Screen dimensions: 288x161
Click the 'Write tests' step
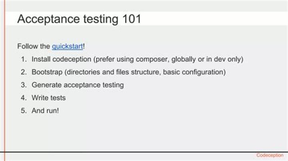coord(48,98)
